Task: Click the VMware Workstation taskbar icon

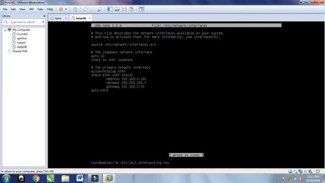Action: tap(109, 178)
